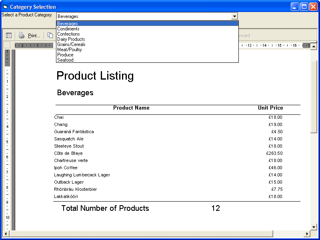
Task: Click the Product Category dropdown arrow
Action: pos(234,16)
